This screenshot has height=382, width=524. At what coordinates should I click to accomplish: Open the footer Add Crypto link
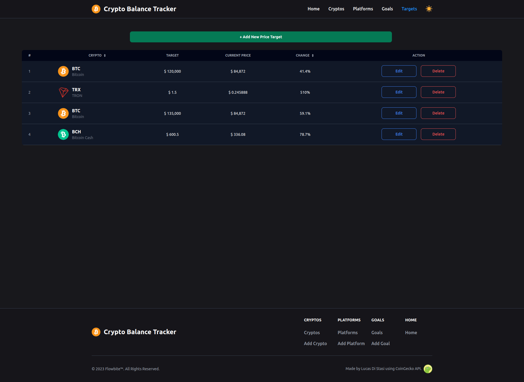click(315, 343)
